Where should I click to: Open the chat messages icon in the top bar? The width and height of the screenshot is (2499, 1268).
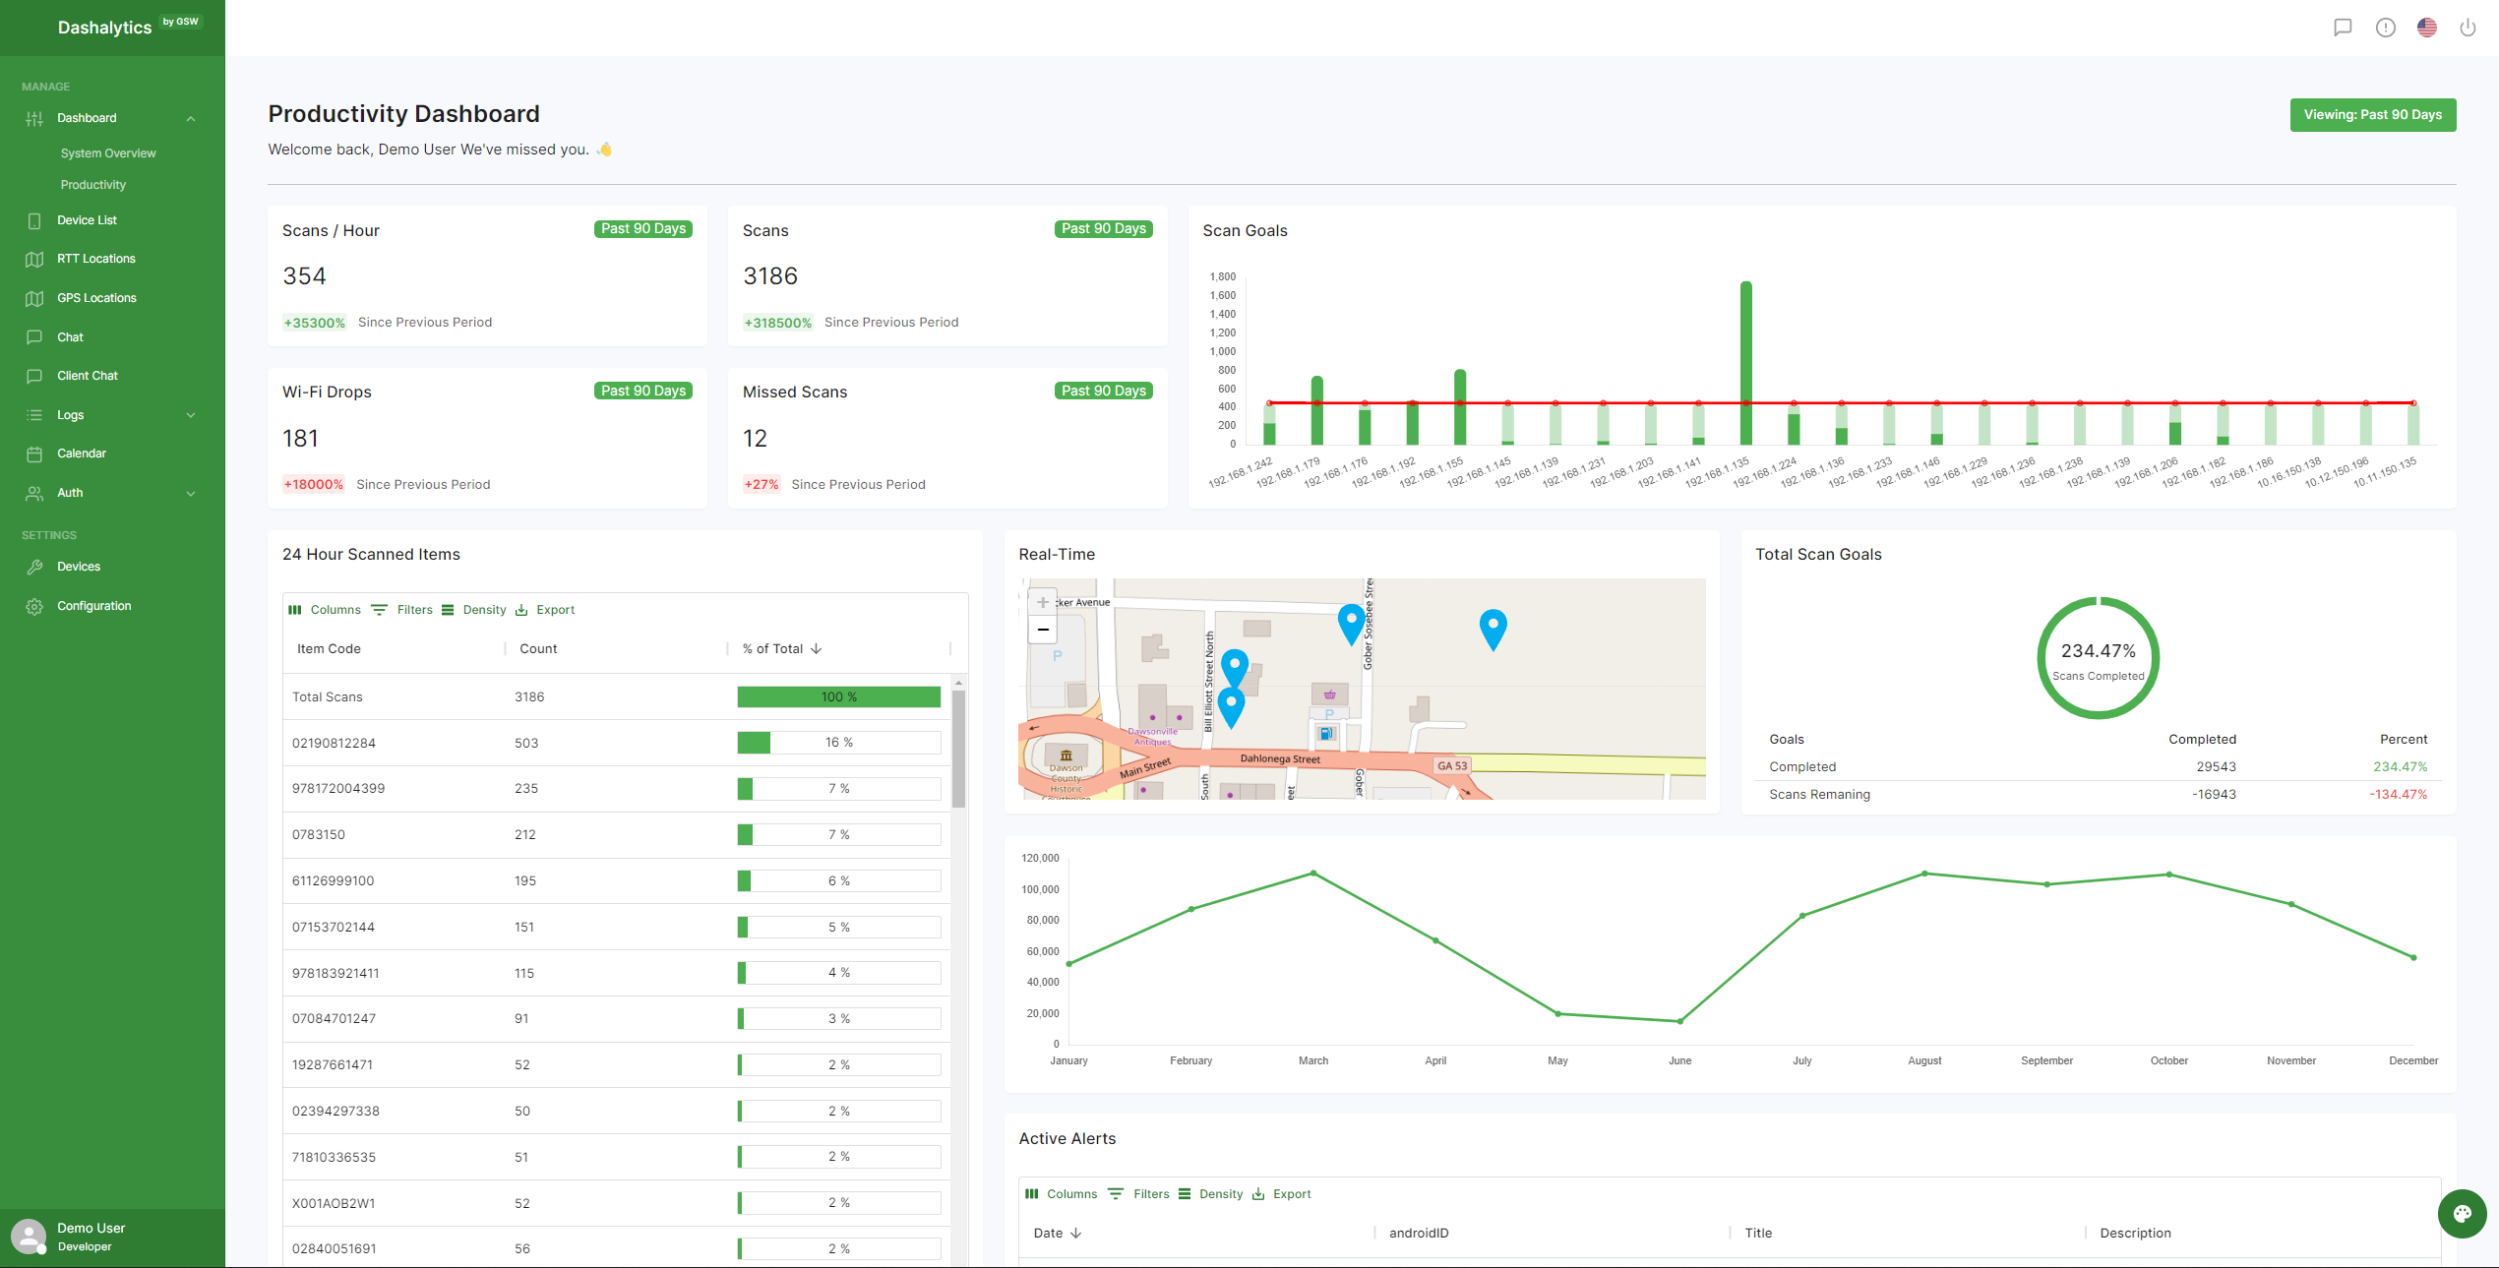(x=2343, y=28)
